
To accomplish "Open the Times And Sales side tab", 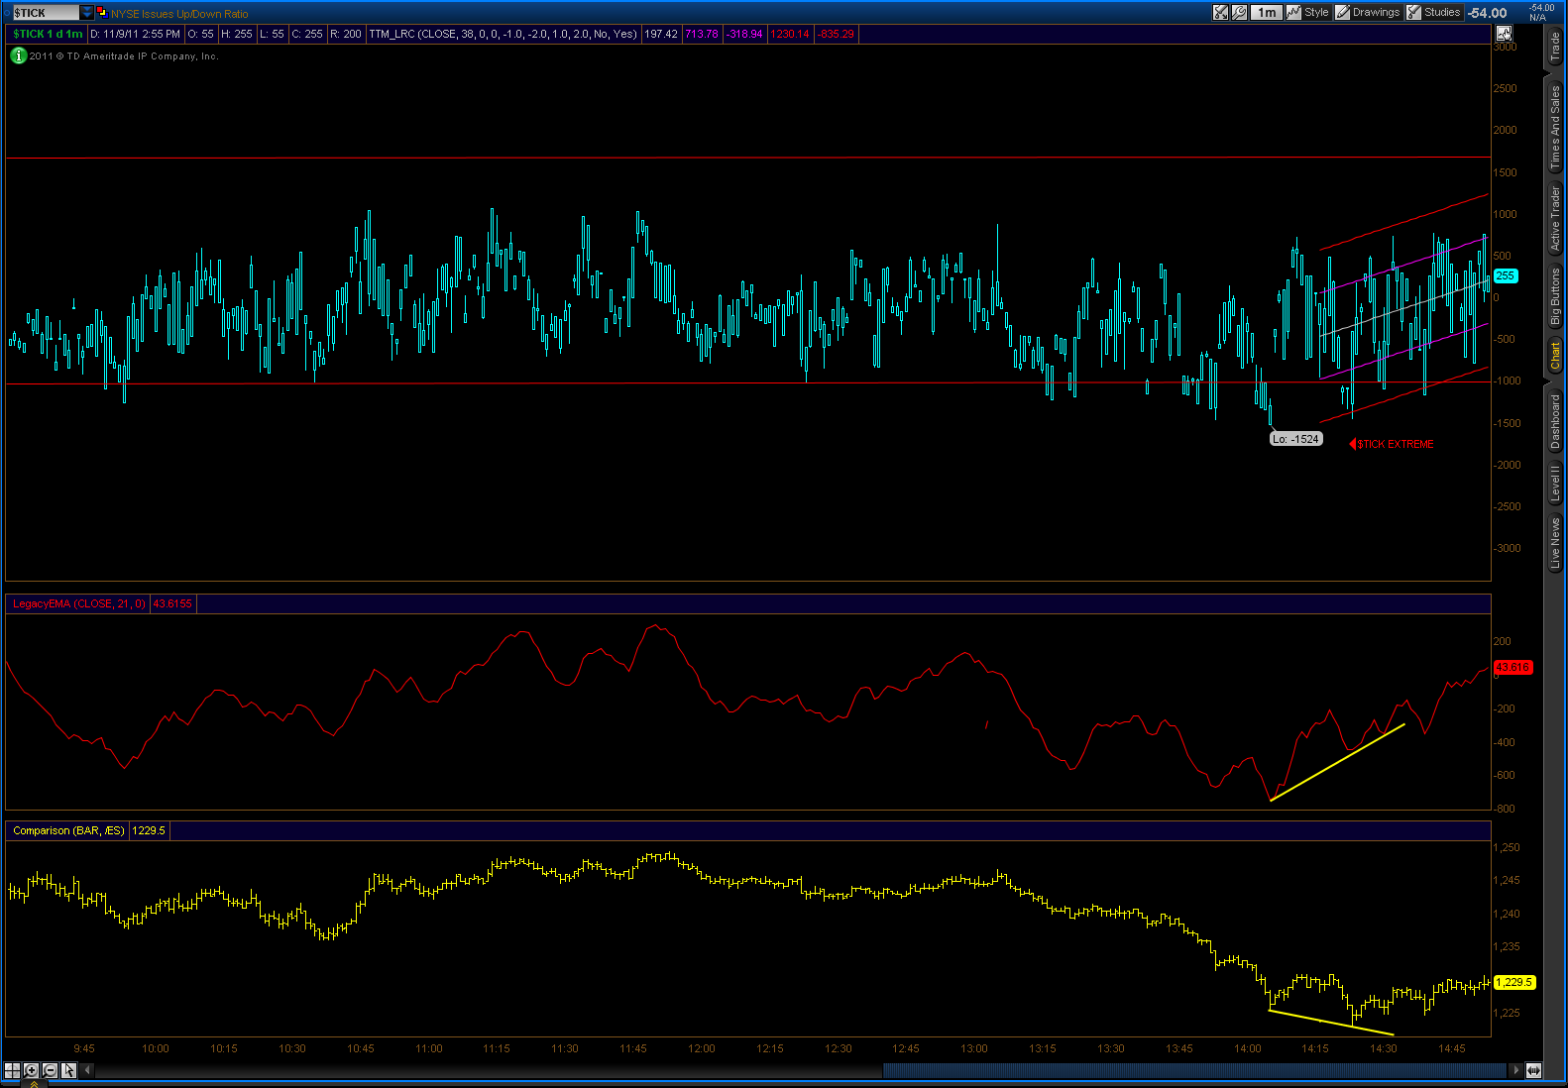I will (x=1555, y=126).
